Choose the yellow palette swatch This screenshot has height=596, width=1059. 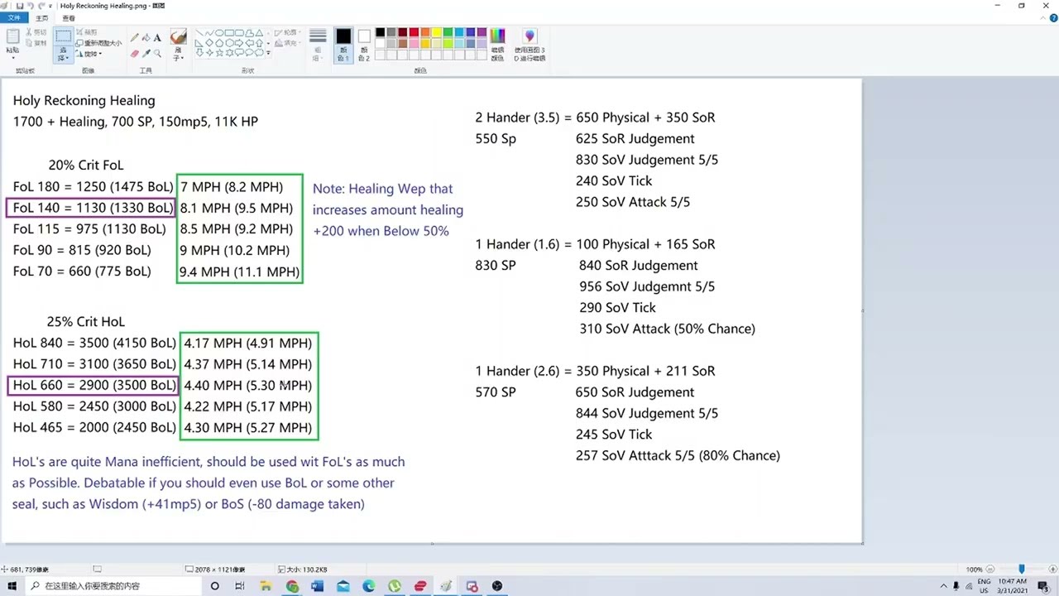tap(436, 32)
